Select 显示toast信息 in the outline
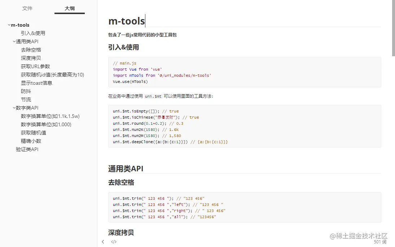Image resolution: width=395 pixels, height=247 pixels. point(36,83)
